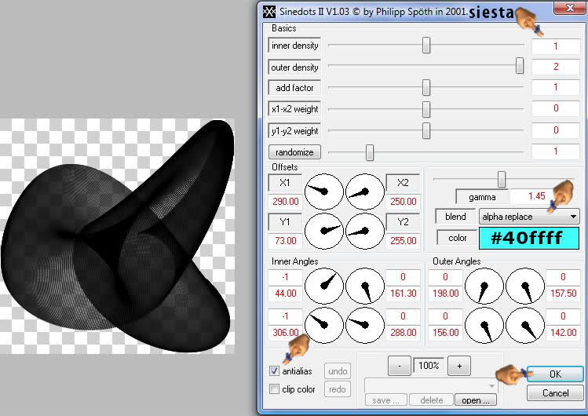Click the outer angle dial next to 142.00

(x=525, y=325)
